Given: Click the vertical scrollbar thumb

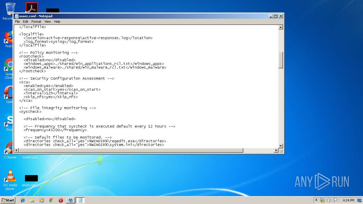Looking at the screenshot, I should click(x=281, y=60).
